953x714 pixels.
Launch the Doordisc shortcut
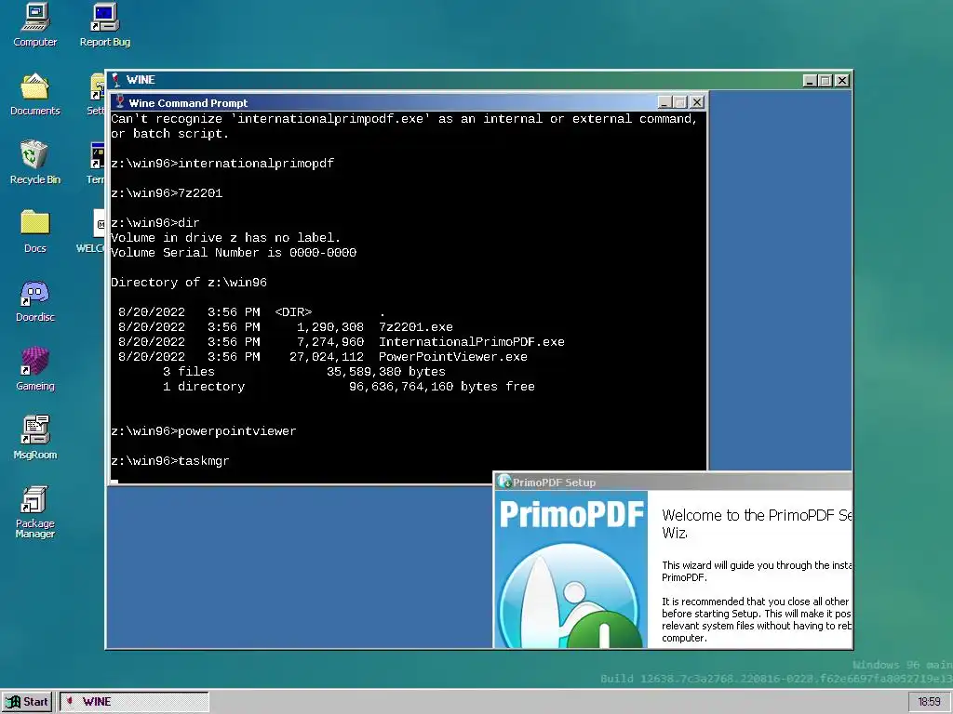pos(35,300)
